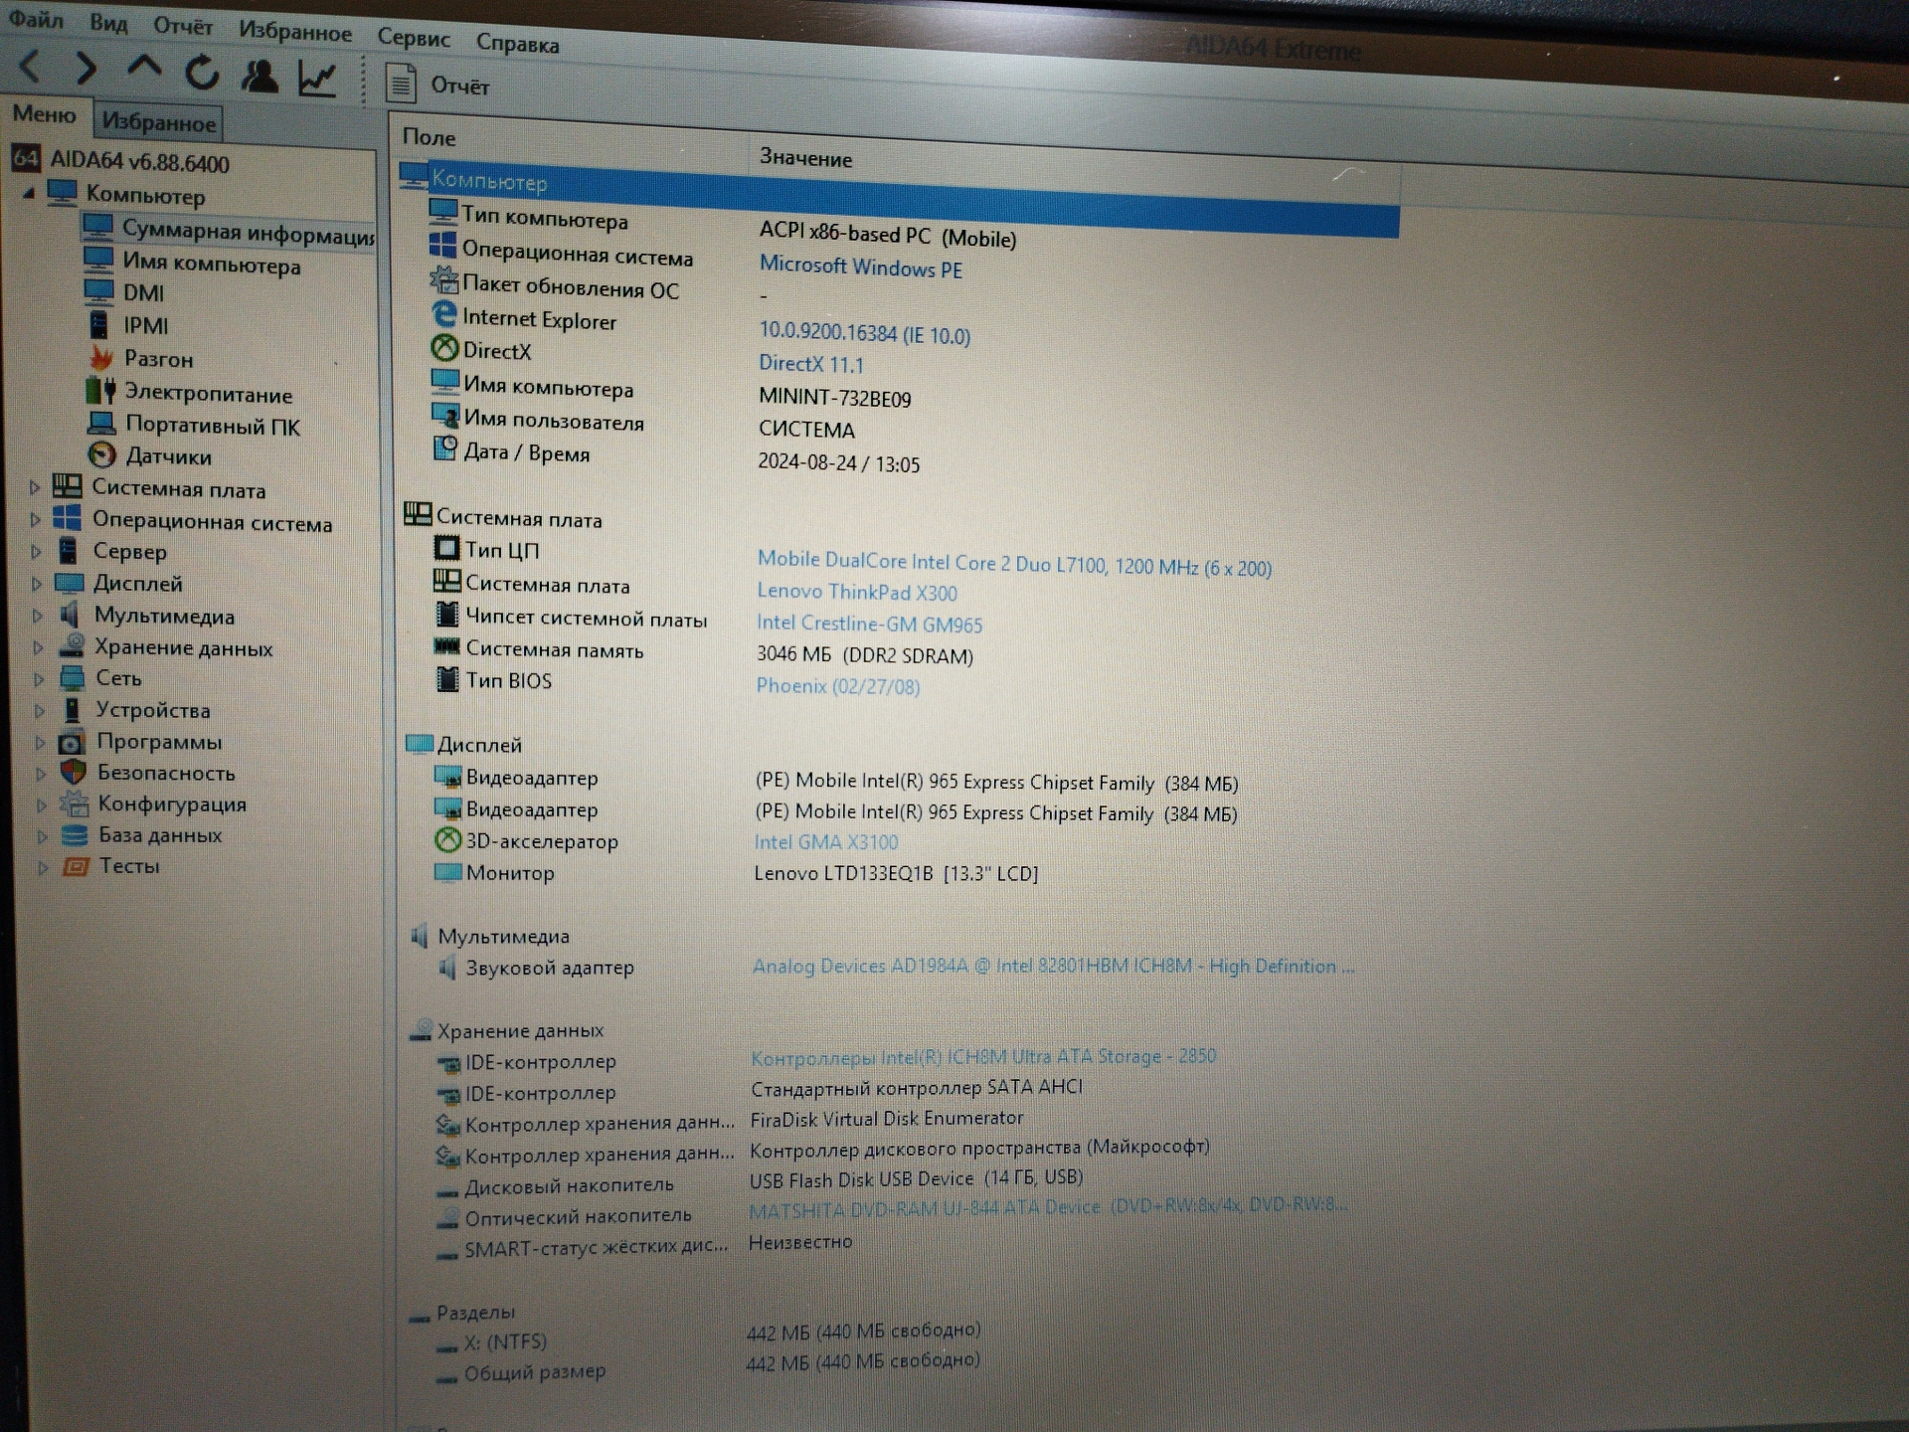This screenshot has width=1909, height=1432.
Task: Open Intel ICH8M Ultra ATA Storage link
Action: [983, 1056]
